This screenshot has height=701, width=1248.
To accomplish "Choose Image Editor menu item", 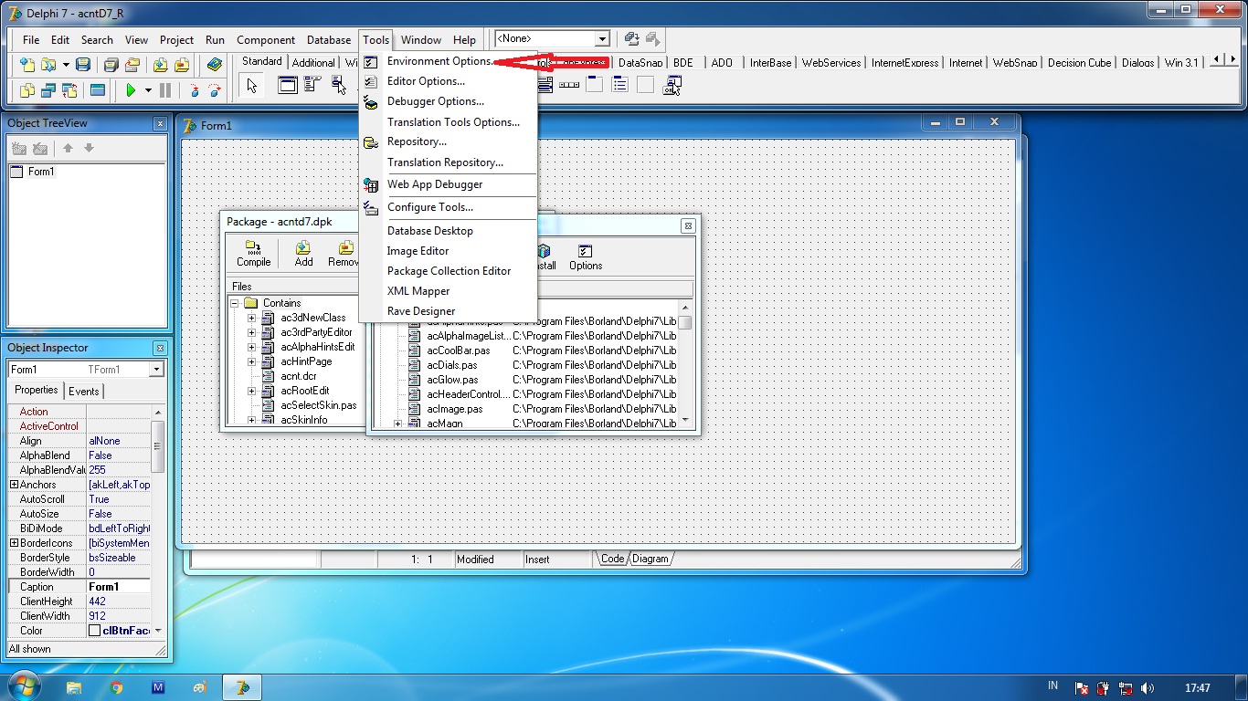I will [448, 251].
